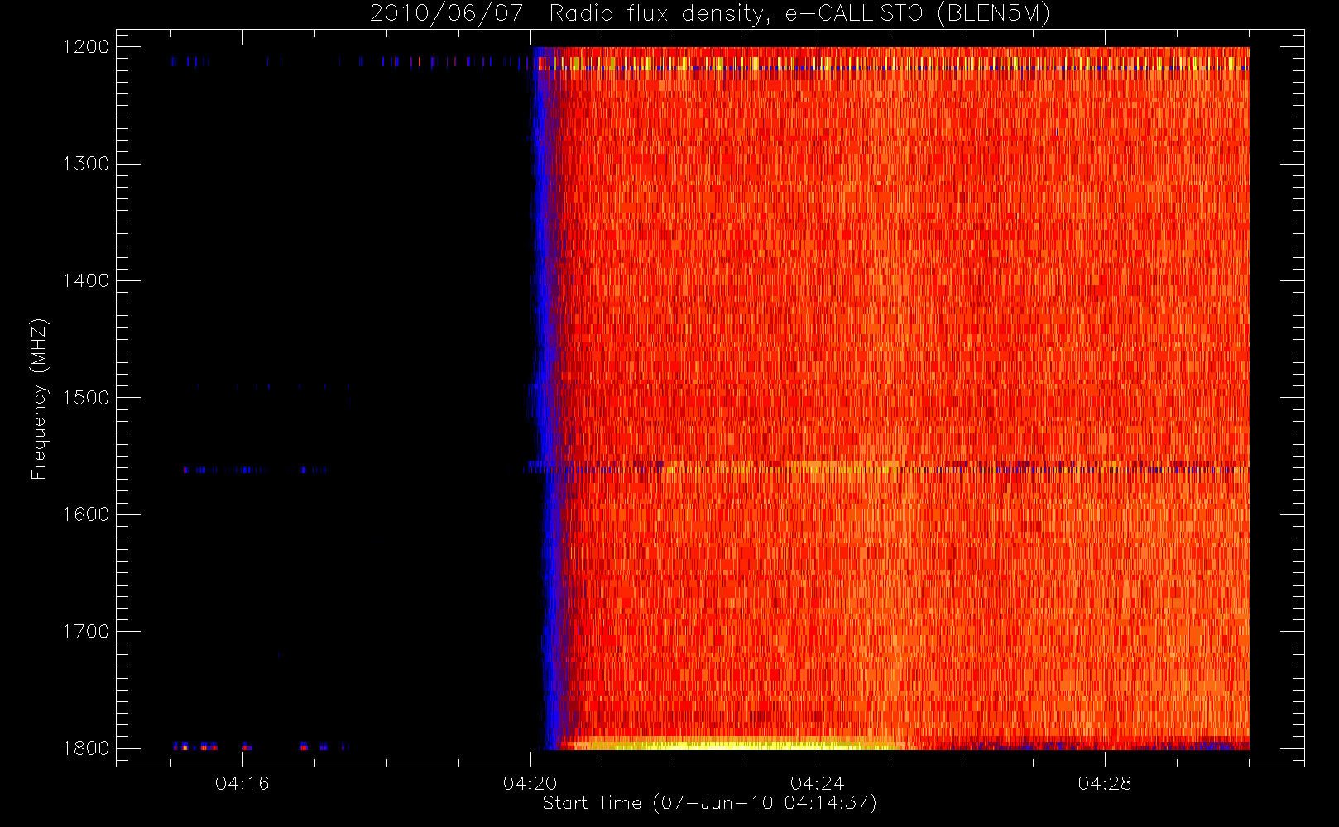Select the 1700 frequency tick label
Image resolution: width=1339 pixels, height=827 pixels.
(x=86, y=631)
